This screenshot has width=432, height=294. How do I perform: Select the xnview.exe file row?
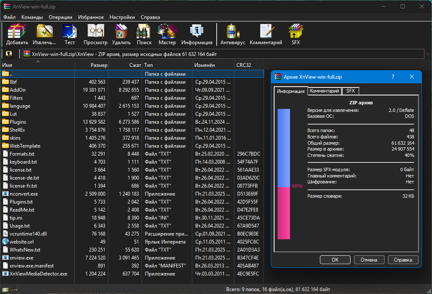click(x=132, y=257)
